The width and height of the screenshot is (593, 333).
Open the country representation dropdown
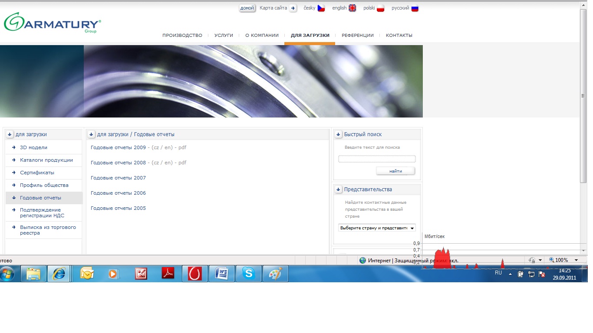point(377,228)
